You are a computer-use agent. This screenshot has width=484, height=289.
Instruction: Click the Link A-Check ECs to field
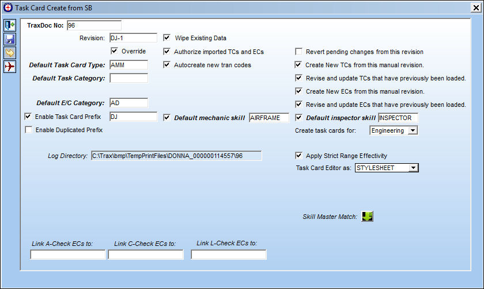click(x=68, y=255)
